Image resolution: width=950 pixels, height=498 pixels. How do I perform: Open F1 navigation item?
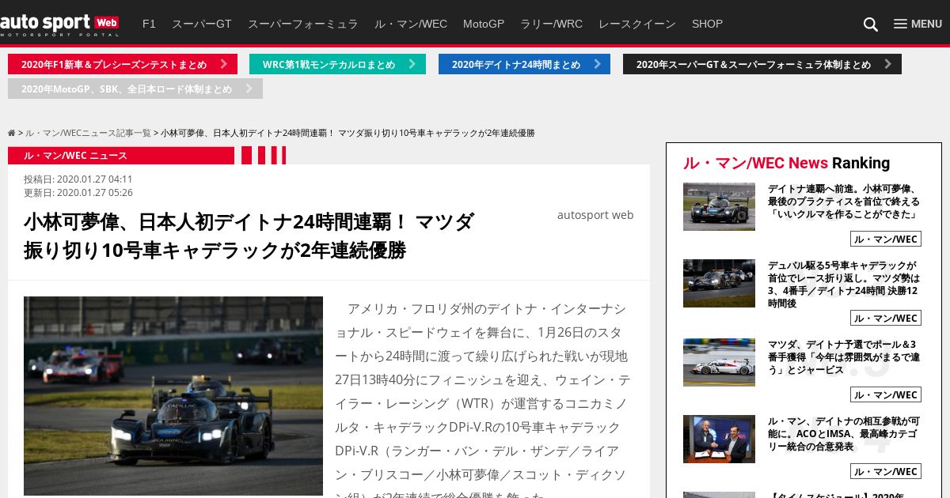149,24
